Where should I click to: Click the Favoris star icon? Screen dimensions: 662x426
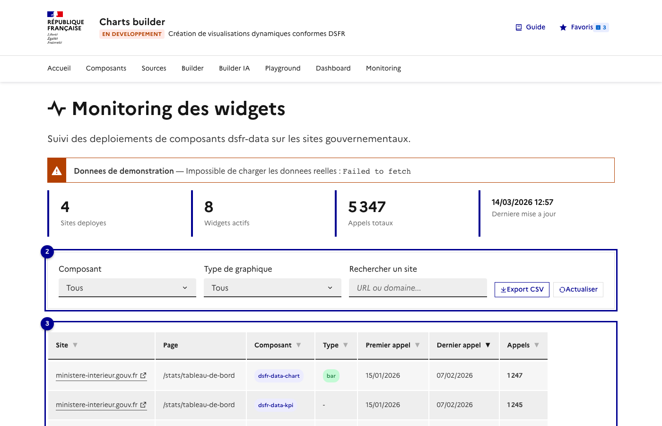pyautogui.click(x=563, y=27)
